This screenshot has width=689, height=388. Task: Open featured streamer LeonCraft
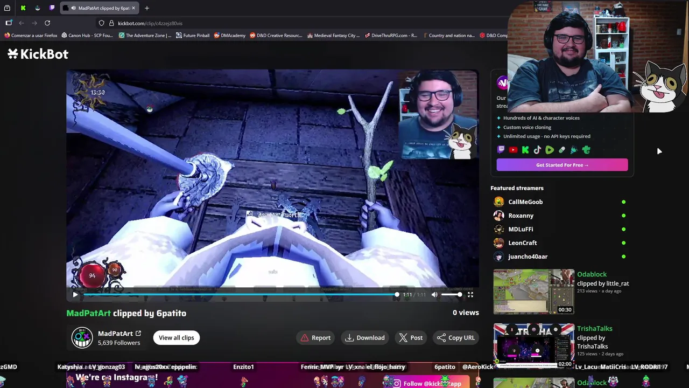point(523,243)
